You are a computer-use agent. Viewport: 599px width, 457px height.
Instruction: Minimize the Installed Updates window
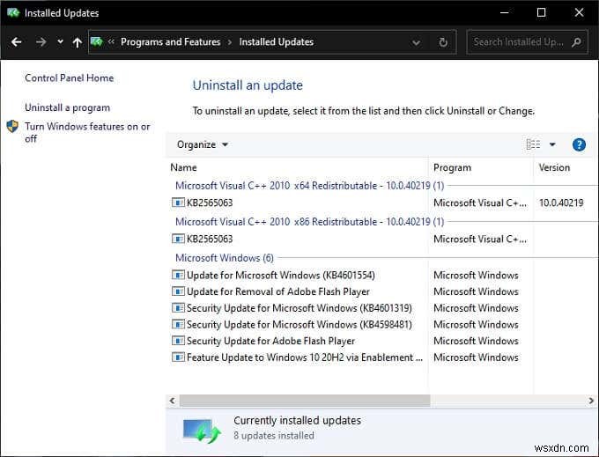504,12
